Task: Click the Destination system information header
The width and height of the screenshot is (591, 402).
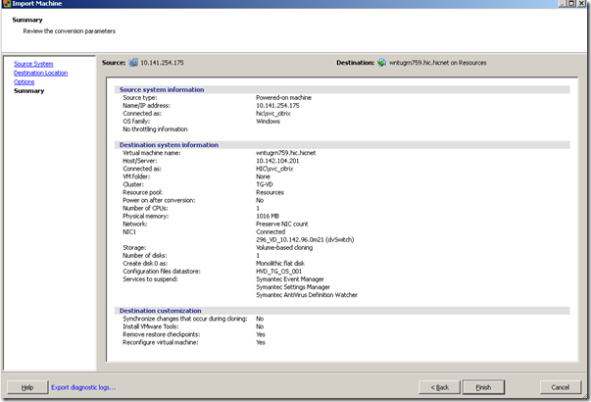Action: (x=168, y=144)
